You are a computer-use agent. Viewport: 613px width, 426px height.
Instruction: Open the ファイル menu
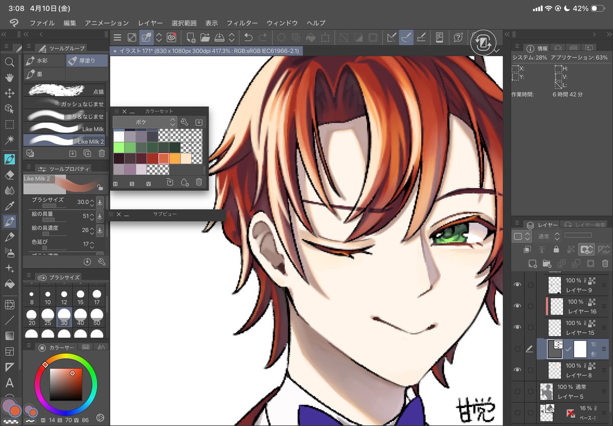(x=42, y=23)
